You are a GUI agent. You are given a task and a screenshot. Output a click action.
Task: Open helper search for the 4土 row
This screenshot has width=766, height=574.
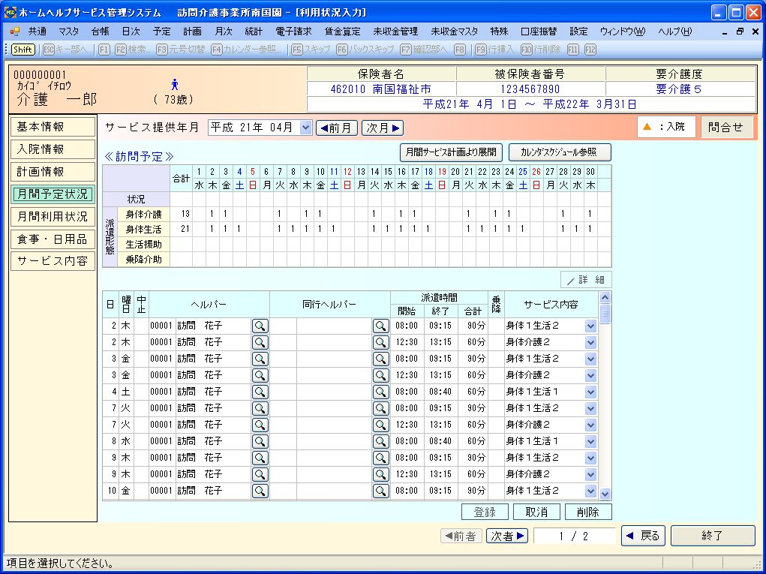pyautogui.click(x=260, y=392)
